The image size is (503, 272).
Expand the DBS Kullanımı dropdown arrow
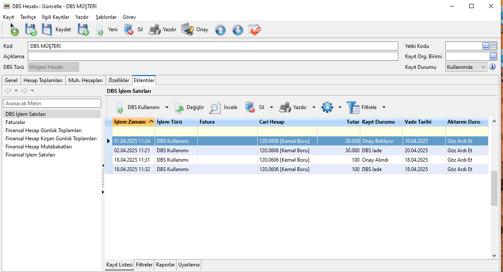click(x=167, y=108)
